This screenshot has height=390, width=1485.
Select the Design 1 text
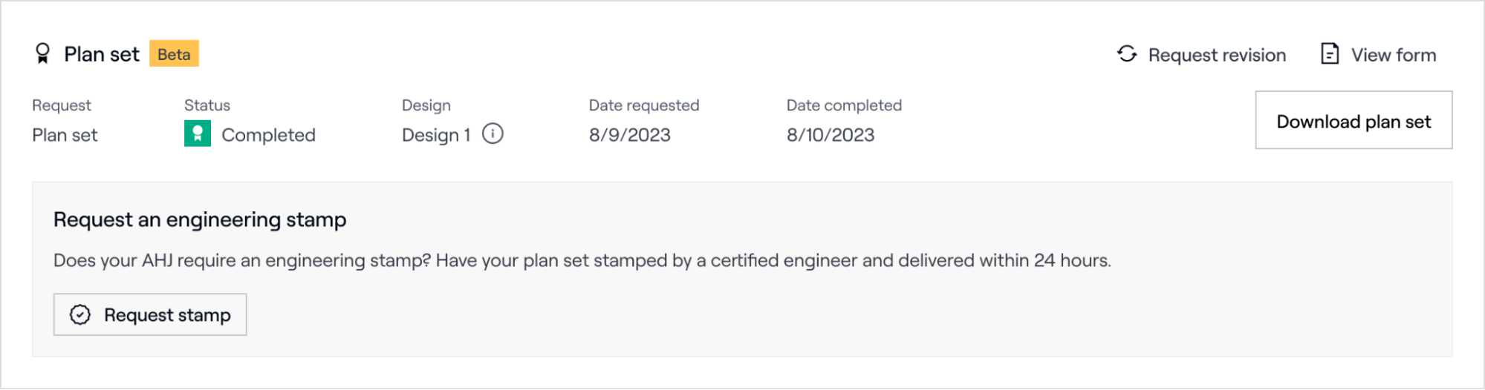436,135
